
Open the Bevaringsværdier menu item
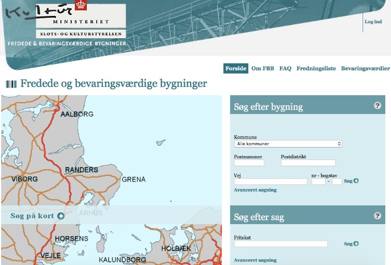pos(365,68)
